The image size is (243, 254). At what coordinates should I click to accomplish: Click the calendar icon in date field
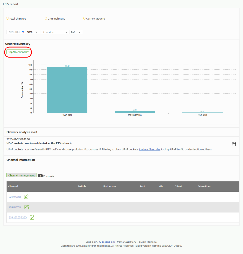pos(23,32)
